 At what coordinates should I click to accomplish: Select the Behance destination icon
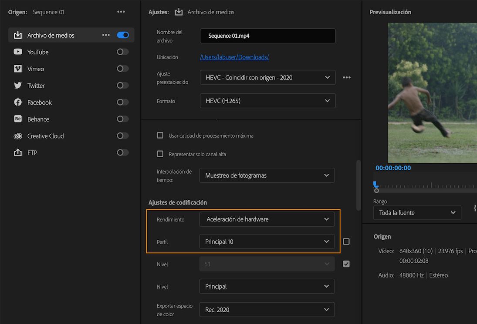[17, 119]
